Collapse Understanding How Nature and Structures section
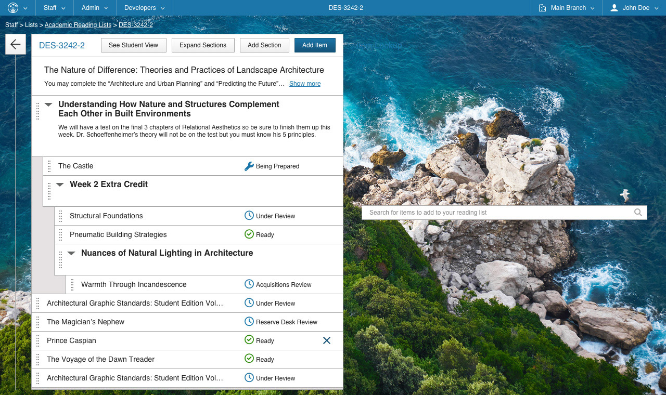Image resolution: width=666 pixels, height=395 pixels. coord(48,104)
